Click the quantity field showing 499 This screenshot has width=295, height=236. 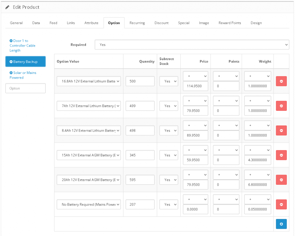(x=140, y=106)
